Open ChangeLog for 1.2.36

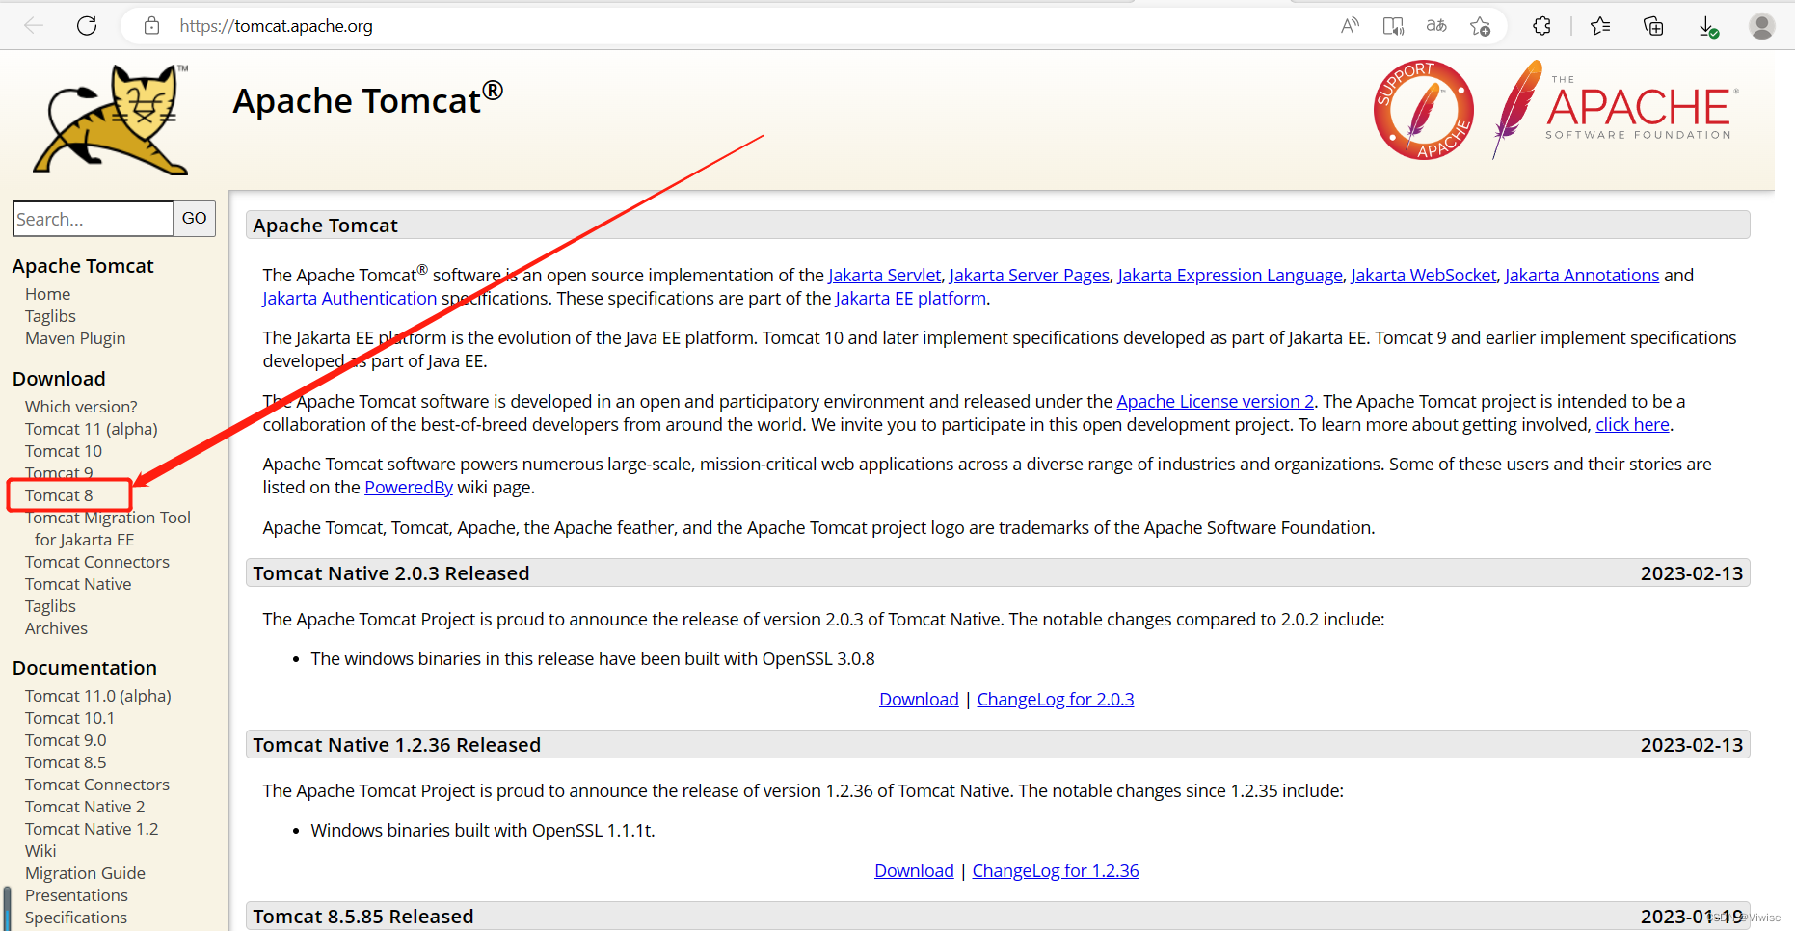point(1055,869)
